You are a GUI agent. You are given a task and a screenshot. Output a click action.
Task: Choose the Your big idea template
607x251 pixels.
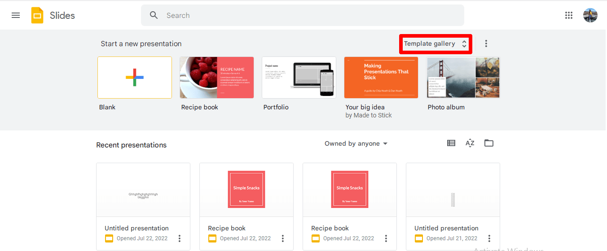[x=381, y=78]
